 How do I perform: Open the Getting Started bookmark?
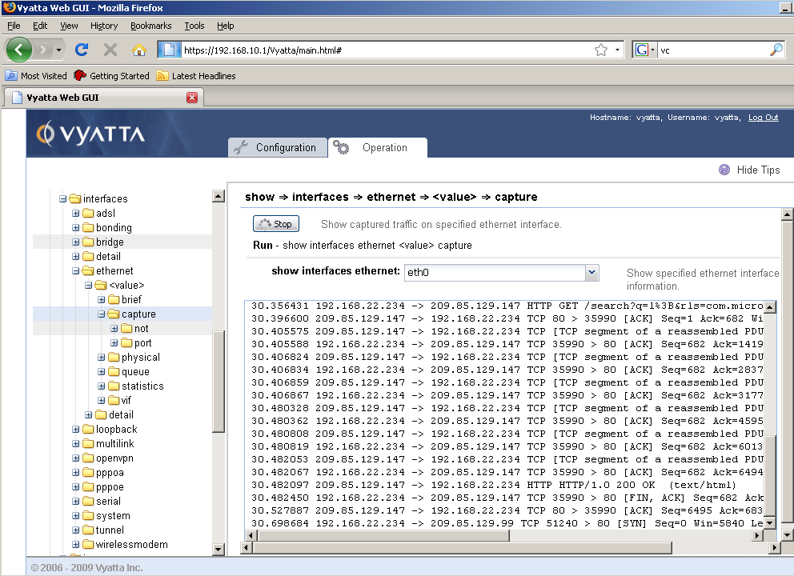click(111, 76)
